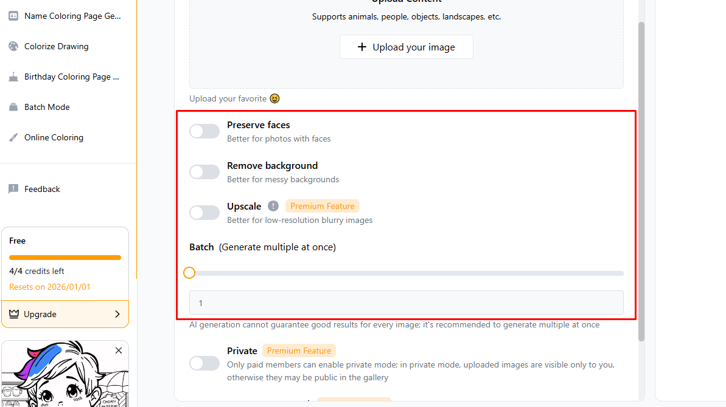This screenshot has height=407, width=726.
Task: Click the Upscale info icon
Action: point(273,206)
